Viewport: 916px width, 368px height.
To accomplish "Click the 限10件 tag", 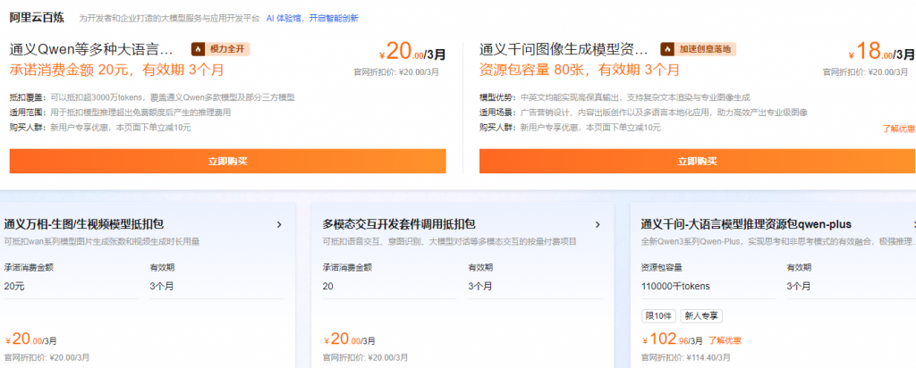I will point(659,315).
